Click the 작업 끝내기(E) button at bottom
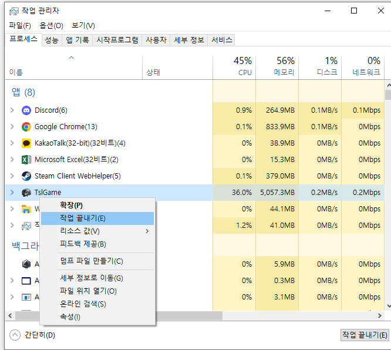 click(x=365, y=335)
